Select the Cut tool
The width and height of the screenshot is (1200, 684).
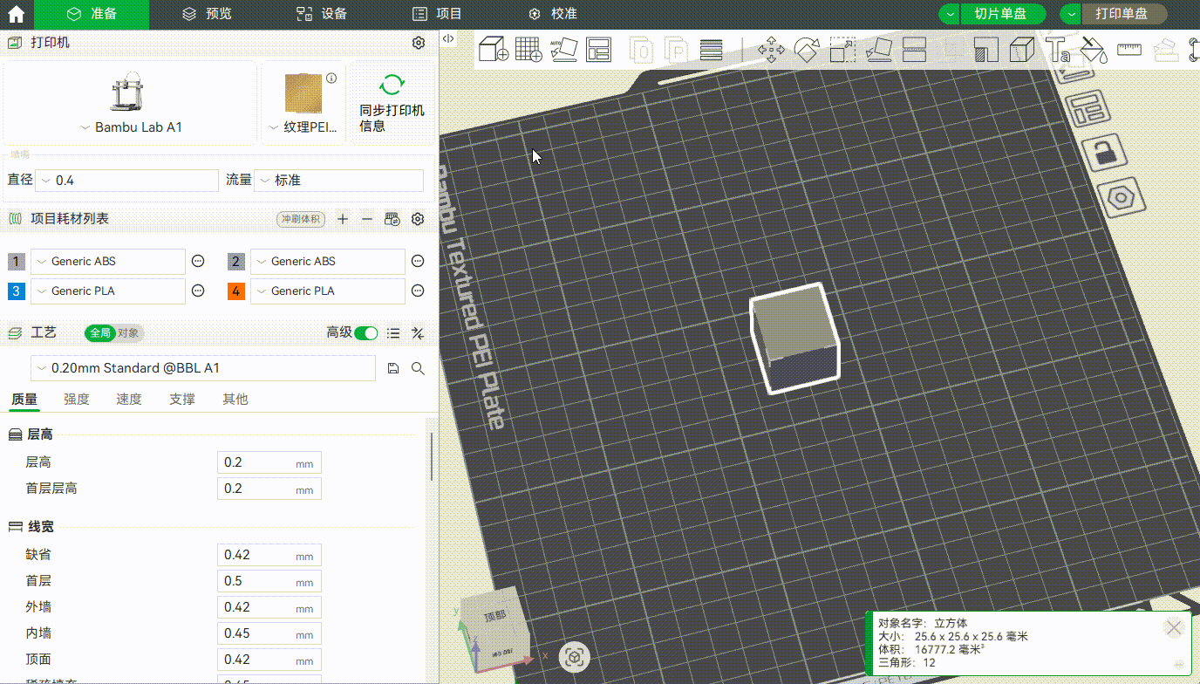pos(913,50)
